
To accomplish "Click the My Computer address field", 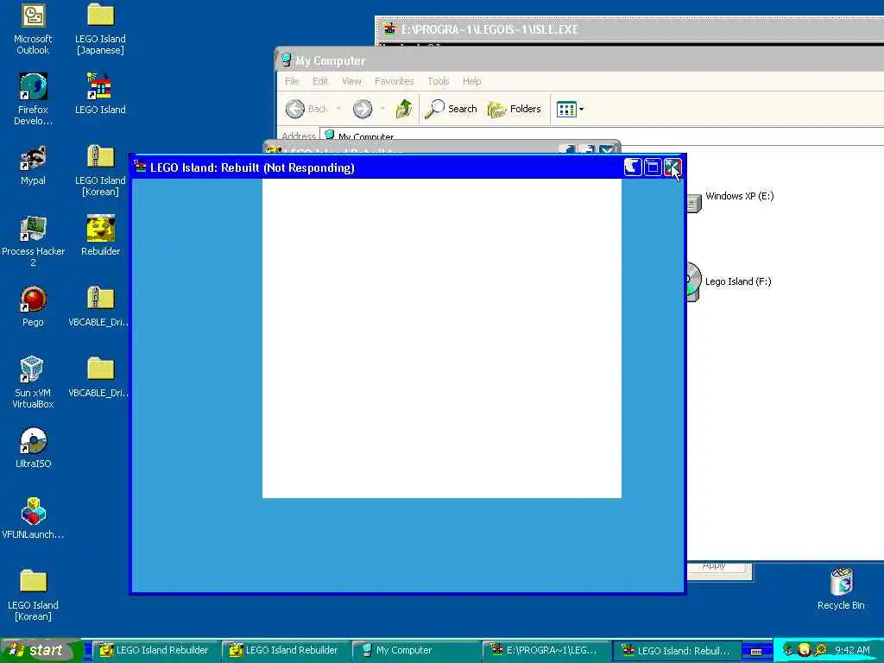I will coord(601,136).
